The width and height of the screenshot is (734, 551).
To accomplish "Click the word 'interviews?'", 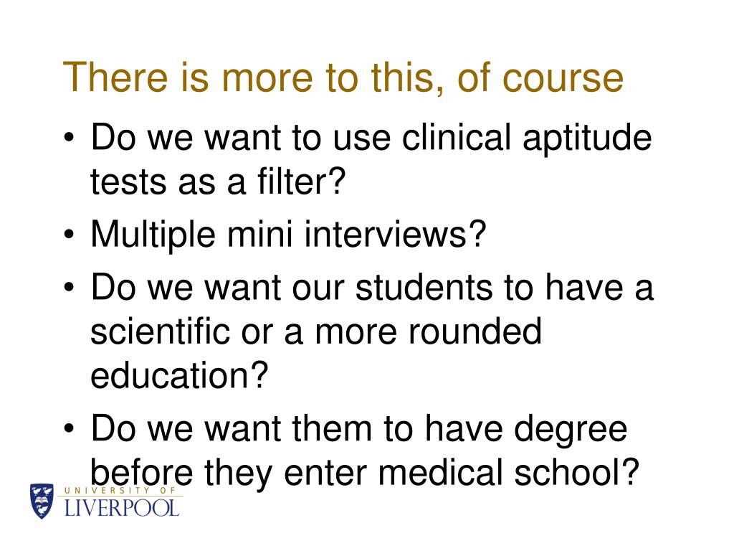I will pos(396,234).
